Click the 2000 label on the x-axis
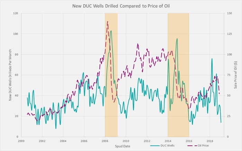 pyautogui.click(x=21, y=141)
